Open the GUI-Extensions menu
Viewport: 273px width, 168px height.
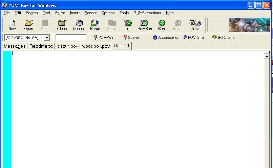click(147, 13)
